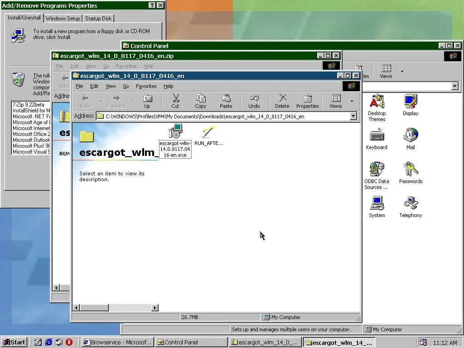Screen dimensions: 464x348
Task: Open the Help menu
Action: point(169,86)
